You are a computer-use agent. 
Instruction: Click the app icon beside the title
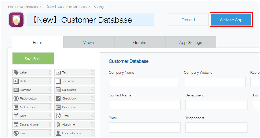16,20
